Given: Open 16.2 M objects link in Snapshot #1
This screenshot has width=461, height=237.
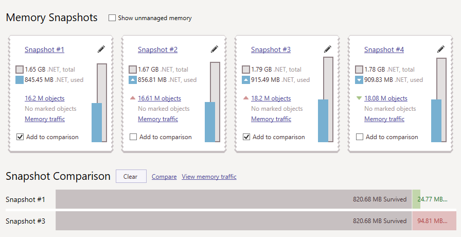Looking at the screenshot, I should coord(44,98).
